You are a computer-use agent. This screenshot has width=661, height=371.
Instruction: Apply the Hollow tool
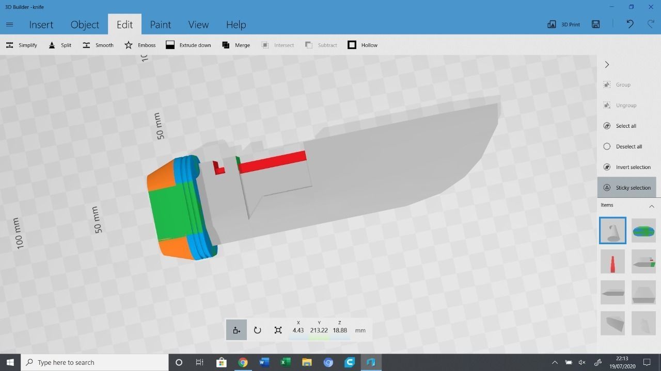[x=362, y=45]
